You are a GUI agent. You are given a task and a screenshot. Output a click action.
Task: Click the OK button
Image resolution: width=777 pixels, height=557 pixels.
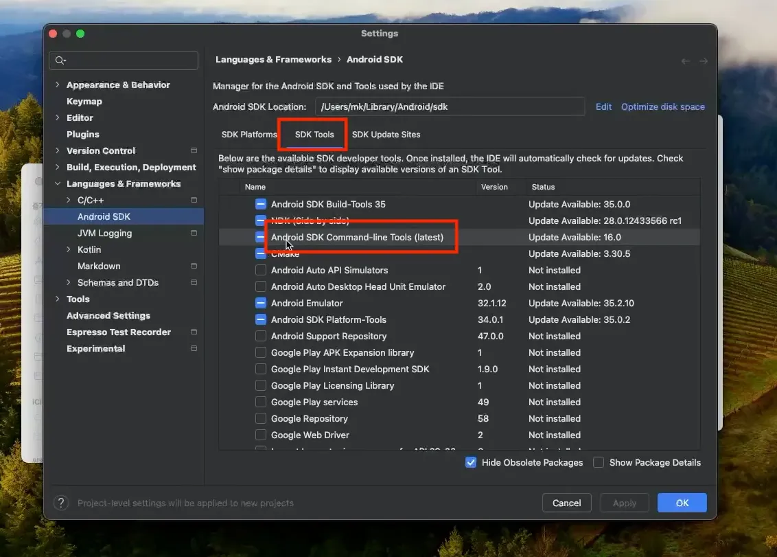(682, 503)
